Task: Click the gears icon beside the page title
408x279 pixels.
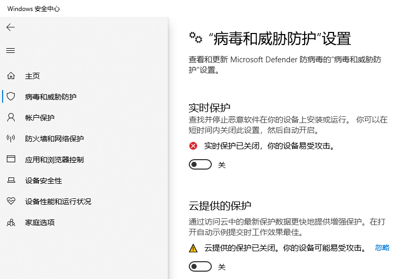Action: click(196, 38)
